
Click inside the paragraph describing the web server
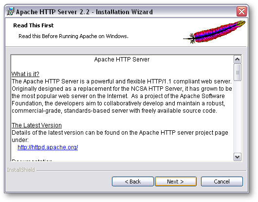tap(122, 96)
